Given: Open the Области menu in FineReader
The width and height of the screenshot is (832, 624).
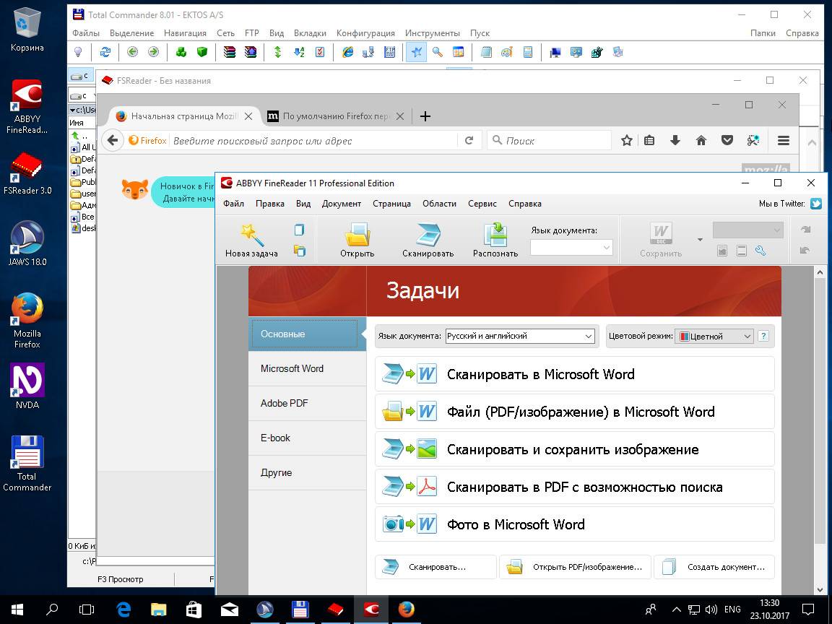Looking at the screenshot, I should (x=439, y=204).
